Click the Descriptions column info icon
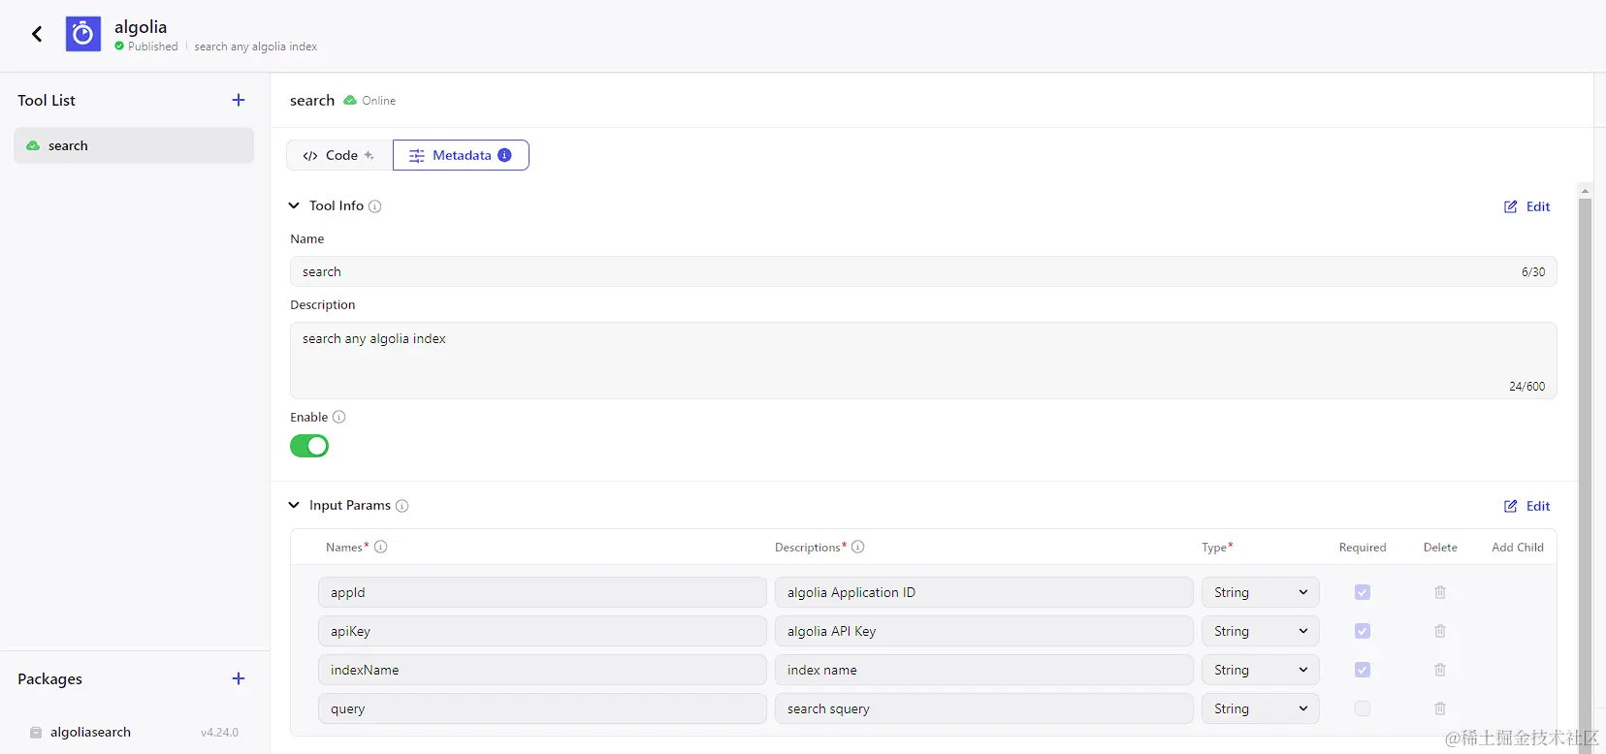Image resolution: width=1606 pixels, height=754 pixels. (x=858, y=547)
